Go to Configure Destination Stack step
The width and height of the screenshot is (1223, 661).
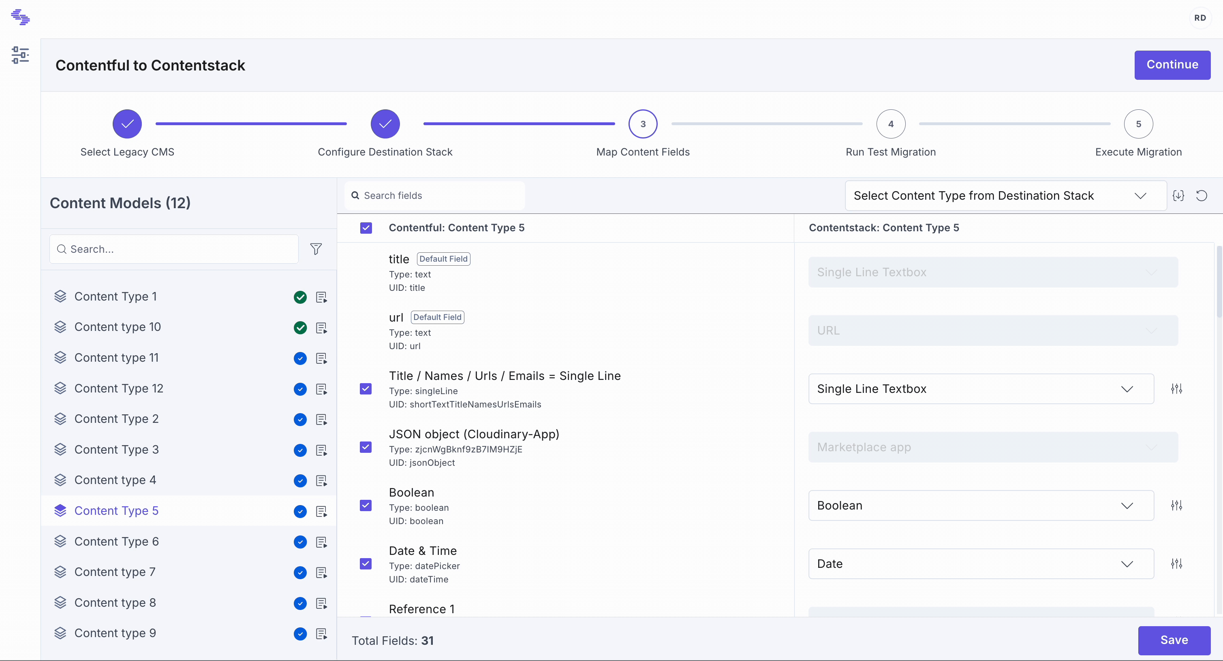coord(385,124)
